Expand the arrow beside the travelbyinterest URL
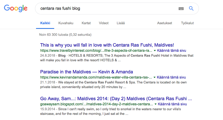 pos(155,50)
